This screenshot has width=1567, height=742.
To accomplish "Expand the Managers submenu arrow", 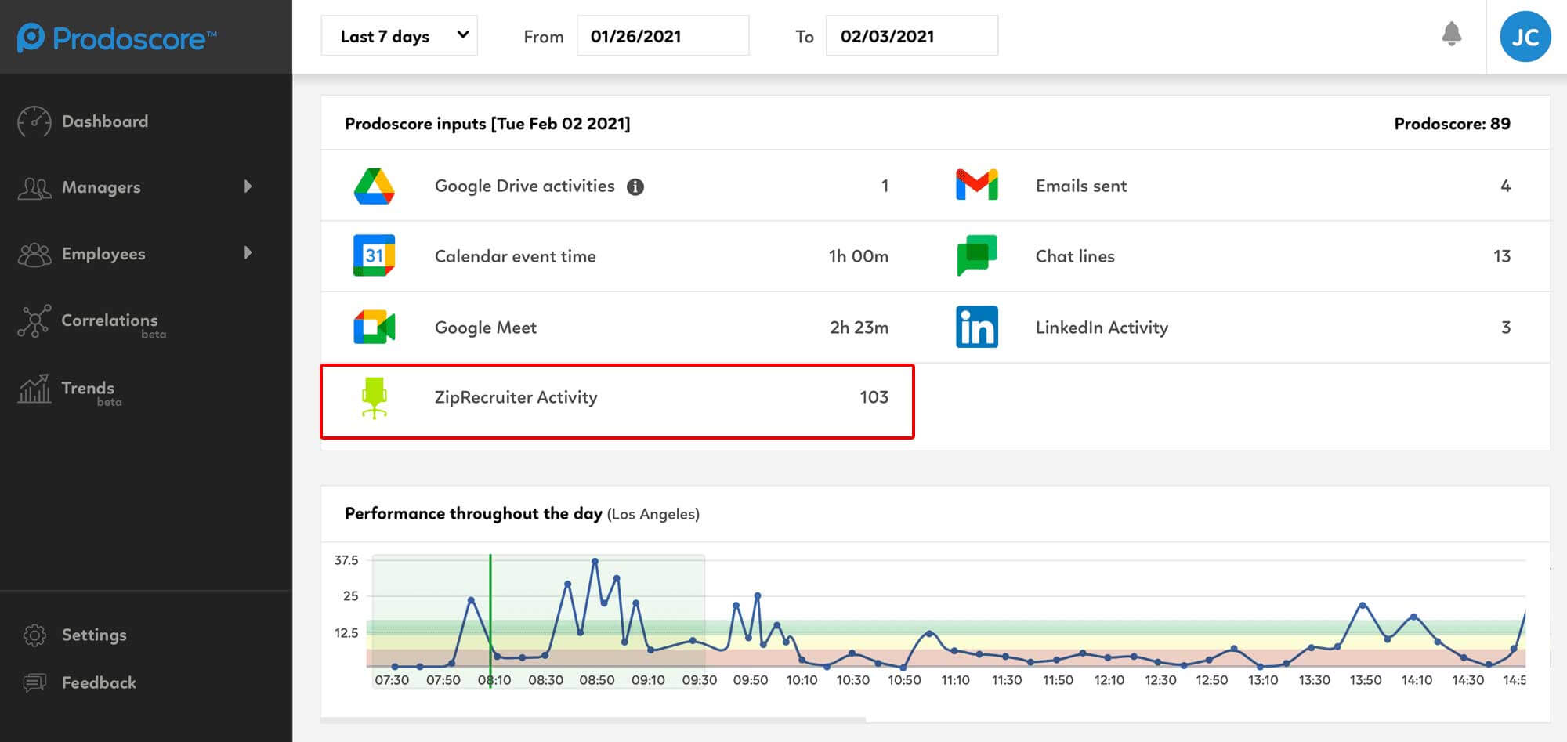I will 248,186.
